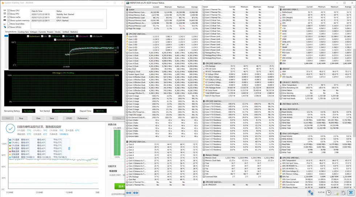Open HWiNFO sensor settings gear icon
The width and height of the screenshot is (356, 197).
(x=343, y=193)
